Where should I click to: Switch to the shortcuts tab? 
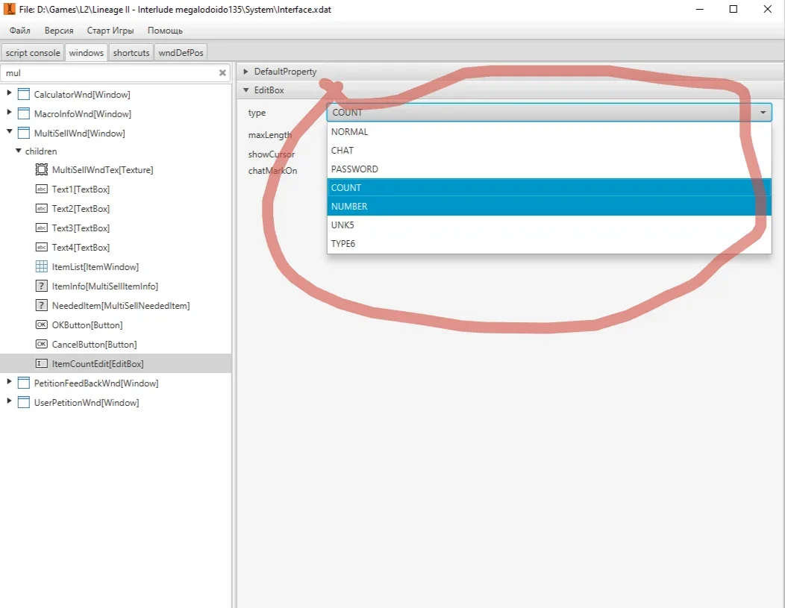pos(131,52)
